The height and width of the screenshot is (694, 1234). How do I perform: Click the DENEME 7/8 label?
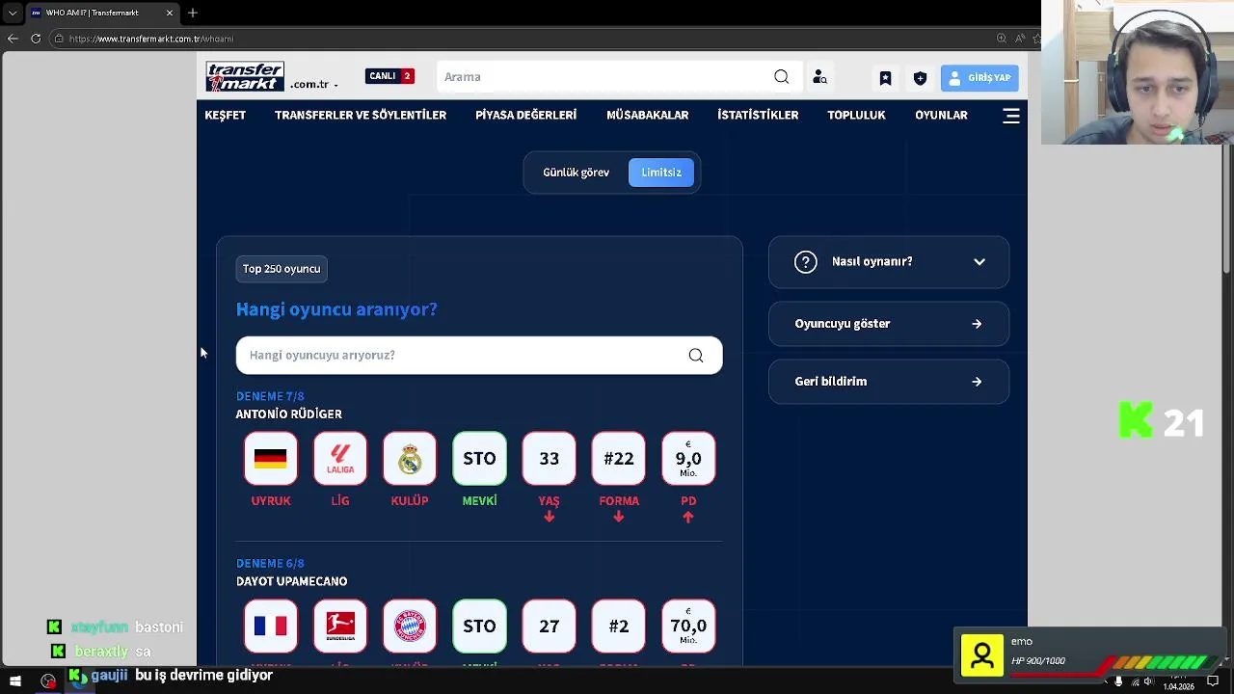tap(270, 396)
